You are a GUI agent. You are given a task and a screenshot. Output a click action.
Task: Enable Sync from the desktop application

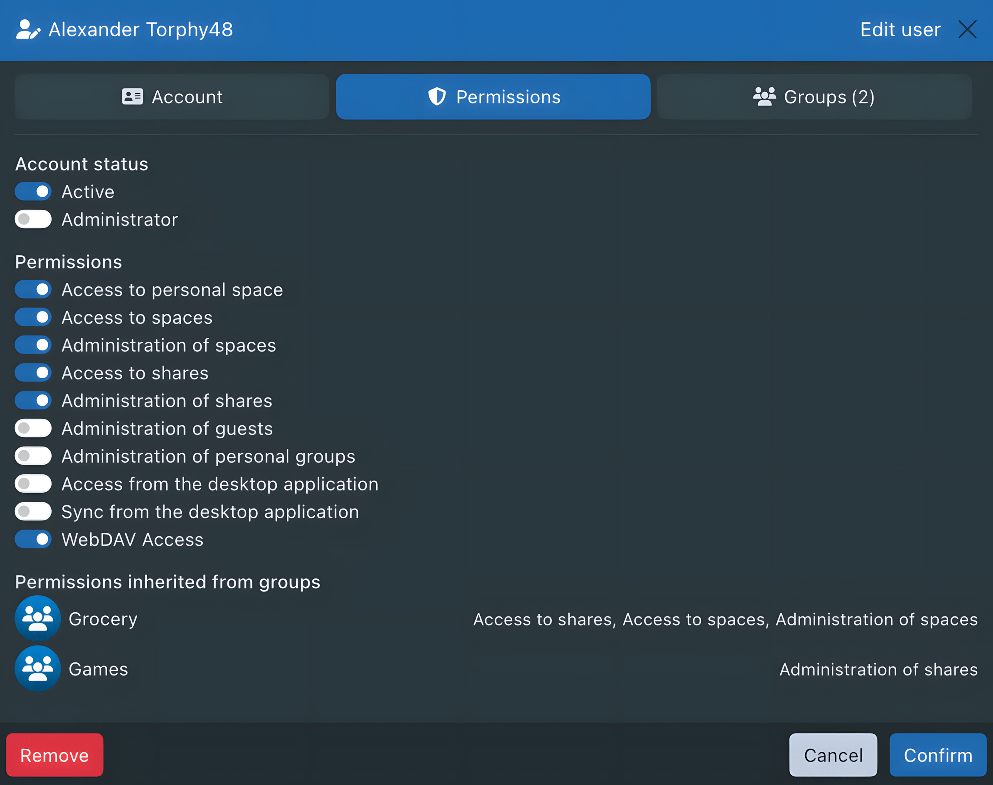pyautogui.click(x=33, y=511)
